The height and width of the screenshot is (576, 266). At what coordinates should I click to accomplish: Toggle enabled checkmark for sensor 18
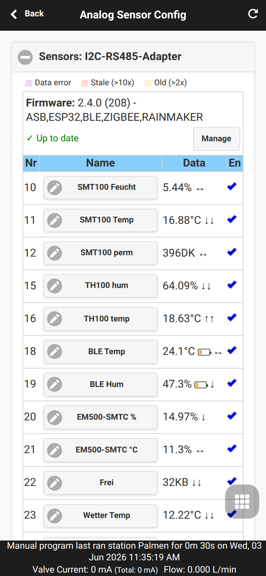tap(232, 350)
